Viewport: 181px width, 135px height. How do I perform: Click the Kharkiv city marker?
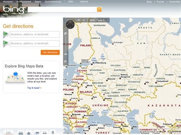(104, 100)
